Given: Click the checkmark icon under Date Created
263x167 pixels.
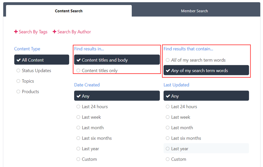Looking at the screenshot, I should coord(78,96).
